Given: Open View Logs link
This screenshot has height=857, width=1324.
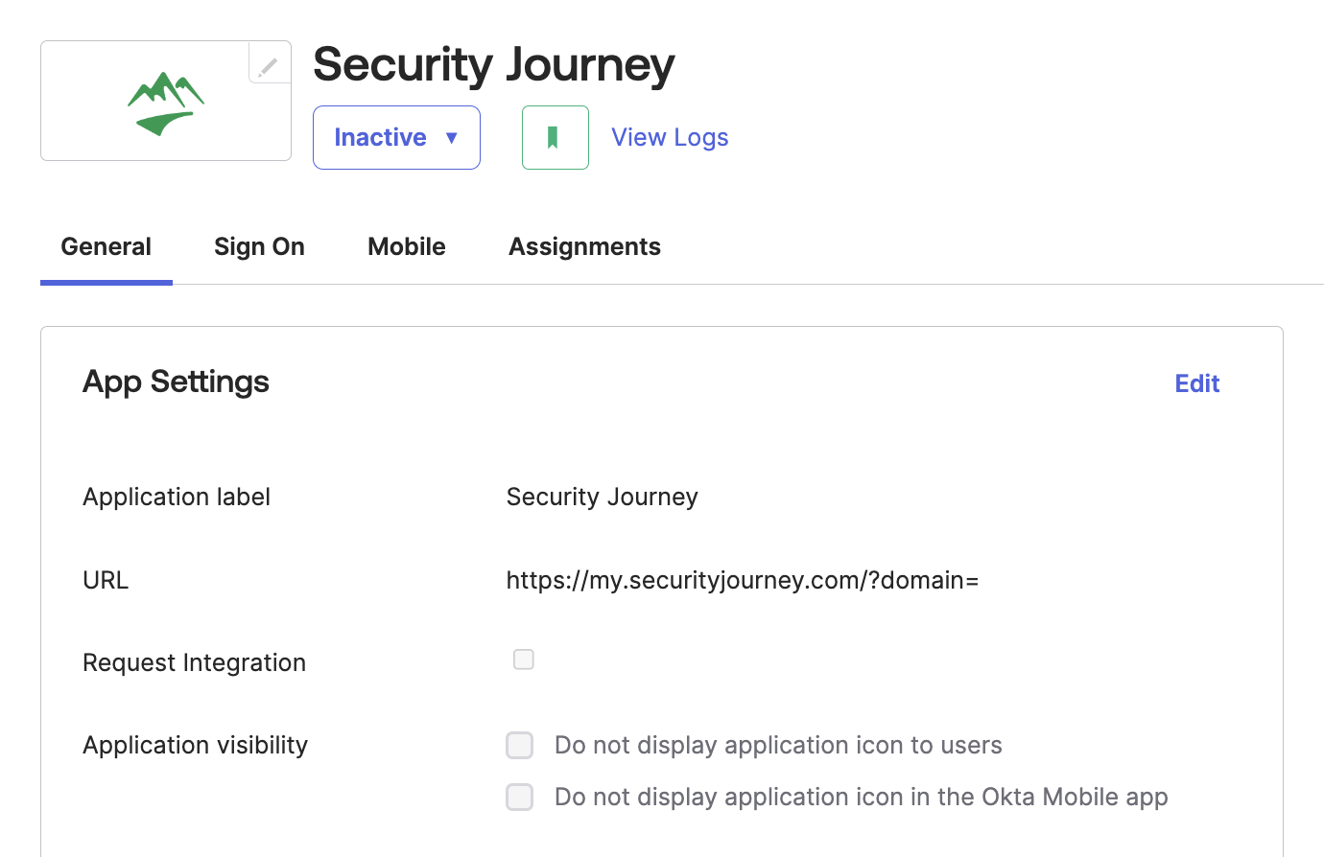Looking at the screenshot, I should [670, 138].
